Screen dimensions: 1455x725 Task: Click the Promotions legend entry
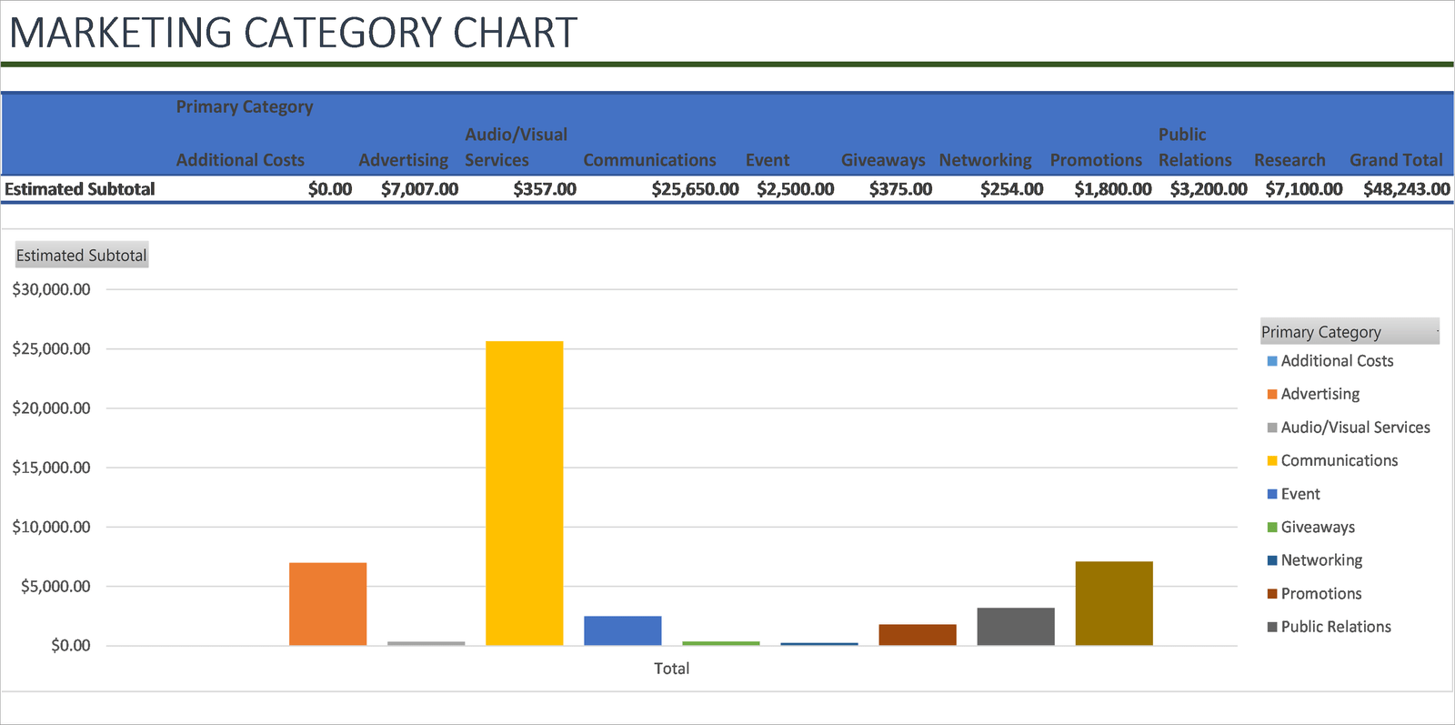[x=1314, y=594]
